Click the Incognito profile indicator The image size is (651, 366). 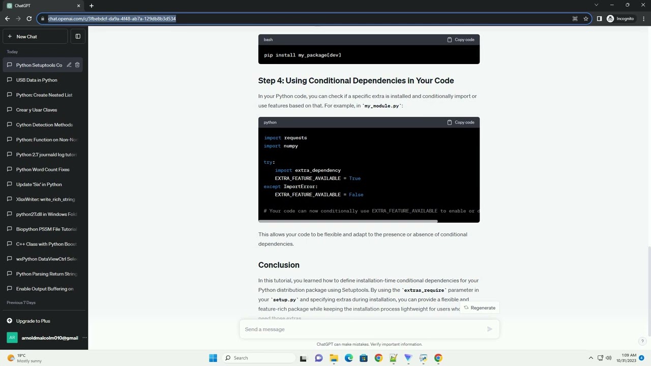(620, 19)
